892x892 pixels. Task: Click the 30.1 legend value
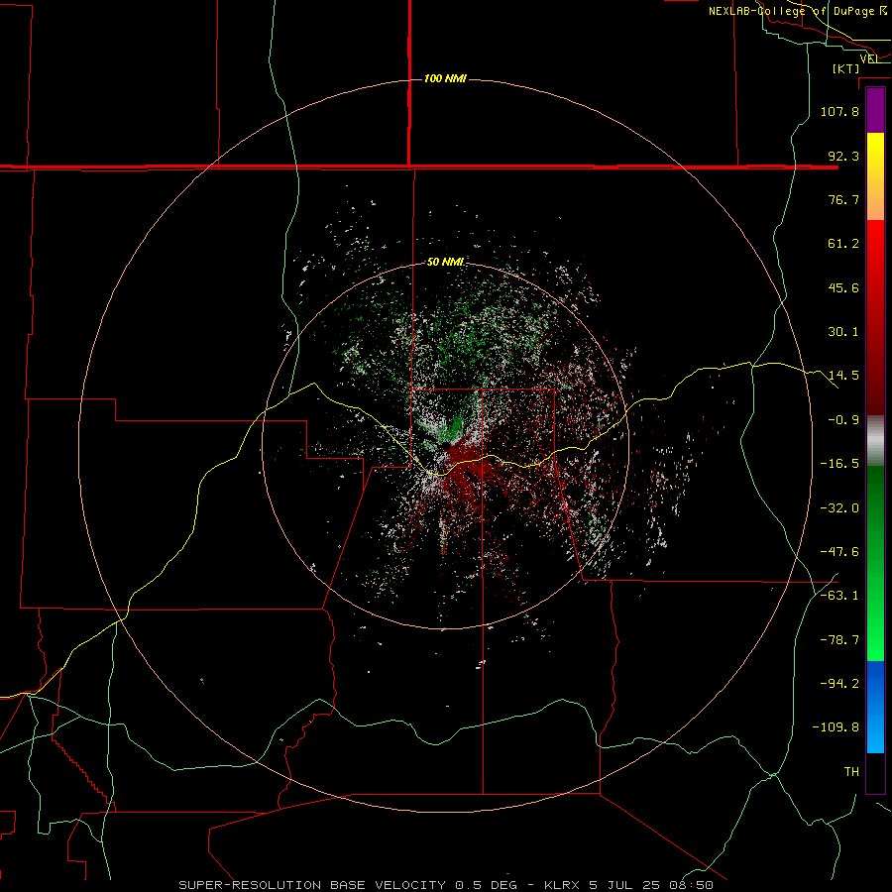(x=843, y=332)
